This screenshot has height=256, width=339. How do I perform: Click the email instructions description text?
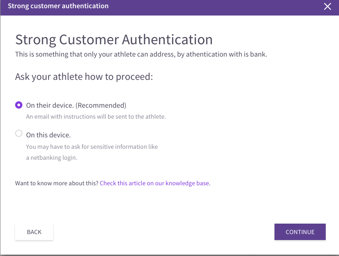(x=96, y=117)
